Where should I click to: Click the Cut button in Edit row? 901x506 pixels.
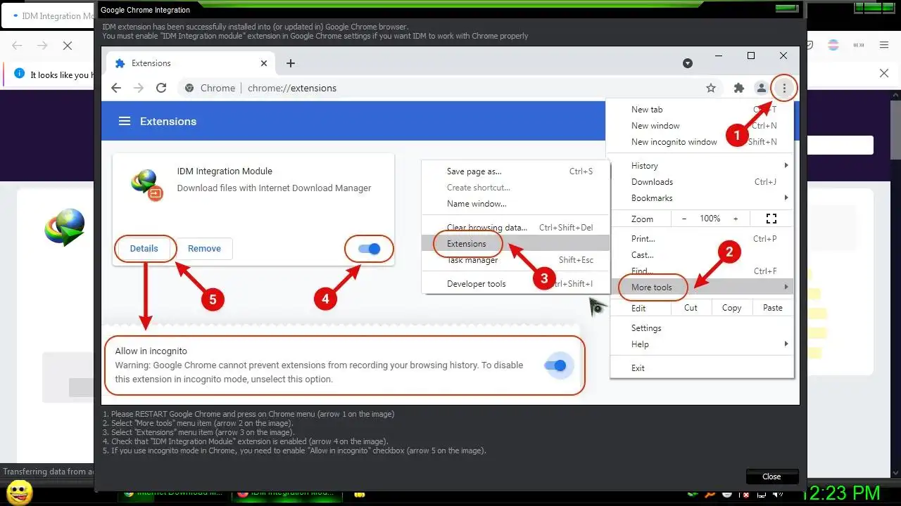coord(691,307)
